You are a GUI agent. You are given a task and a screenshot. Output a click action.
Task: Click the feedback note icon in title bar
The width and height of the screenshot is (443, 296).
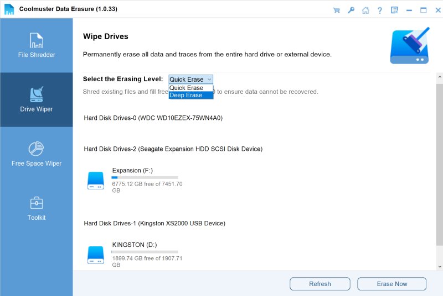[394, 10]
